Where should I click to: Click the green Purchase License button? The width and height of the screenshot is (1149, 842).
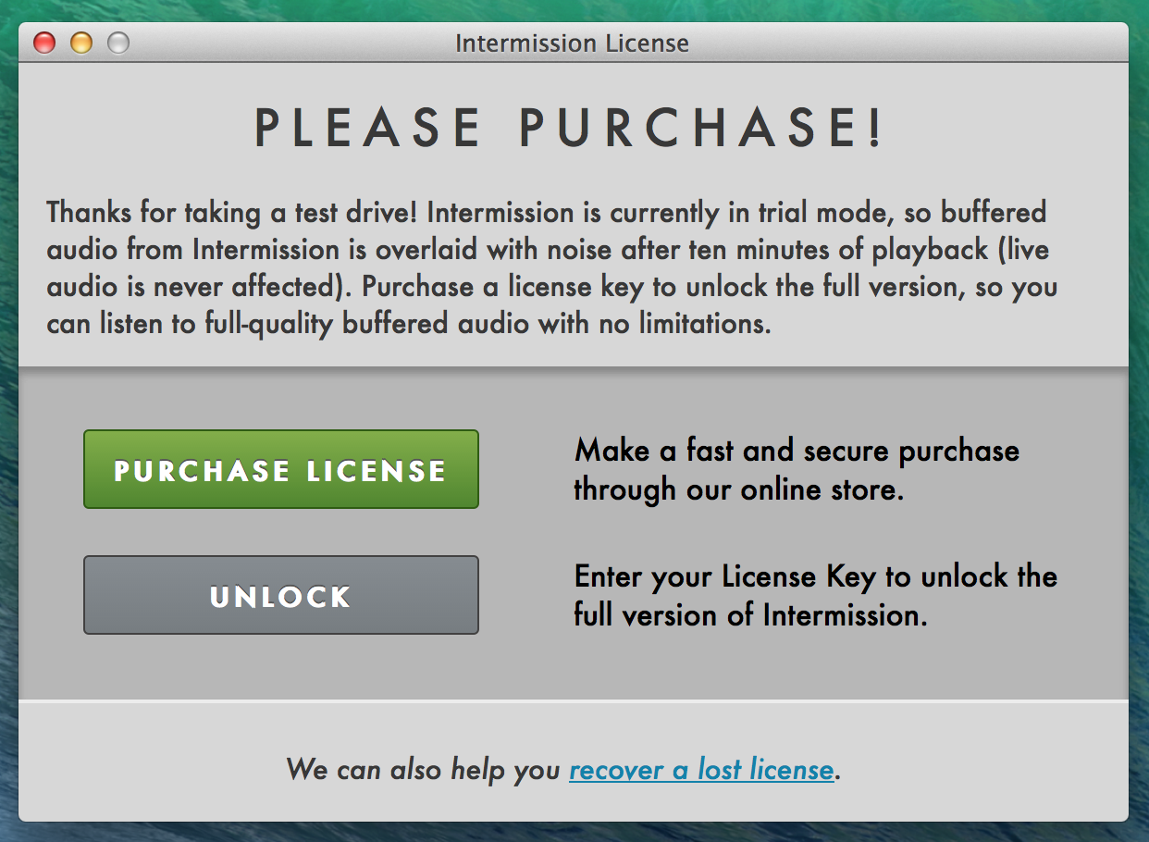coord(281,469)
